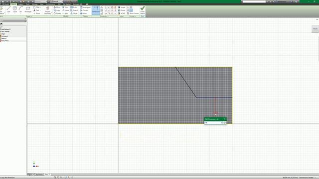The height and width of the screenshot is (179, 319).
Task: Open the 3D Model ribbon tab
Action: coord(5,4)
